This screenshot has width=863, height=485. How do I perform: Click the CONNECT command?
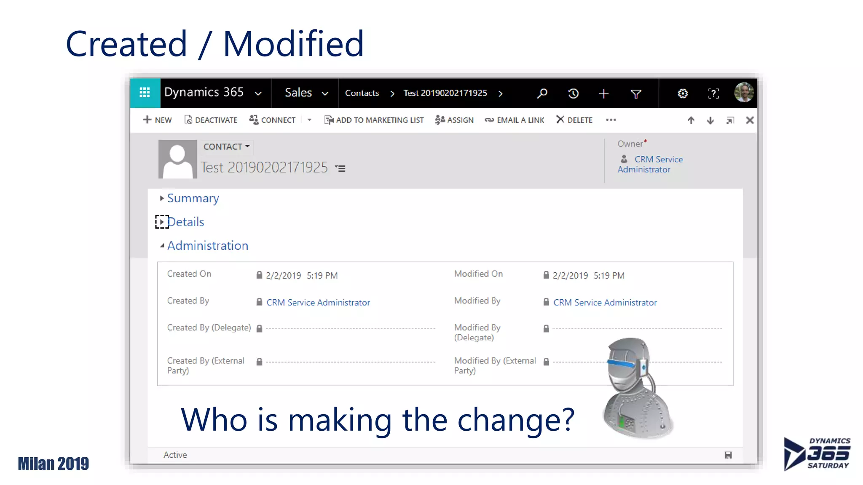[x=272, y=120]
